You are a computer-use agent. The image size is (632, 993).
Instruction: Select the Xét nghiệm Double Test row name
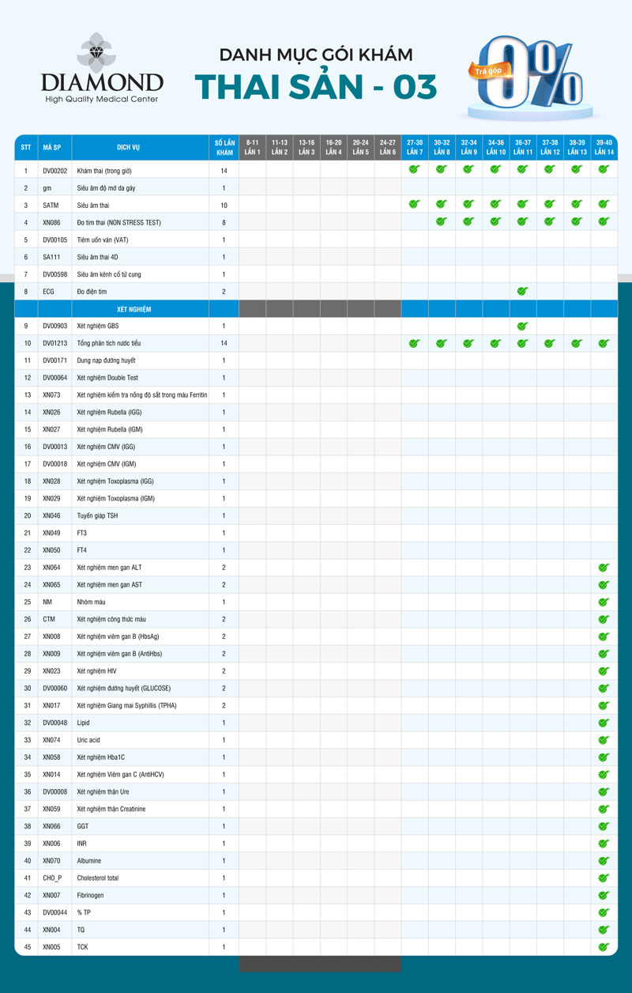coord(107,378)
